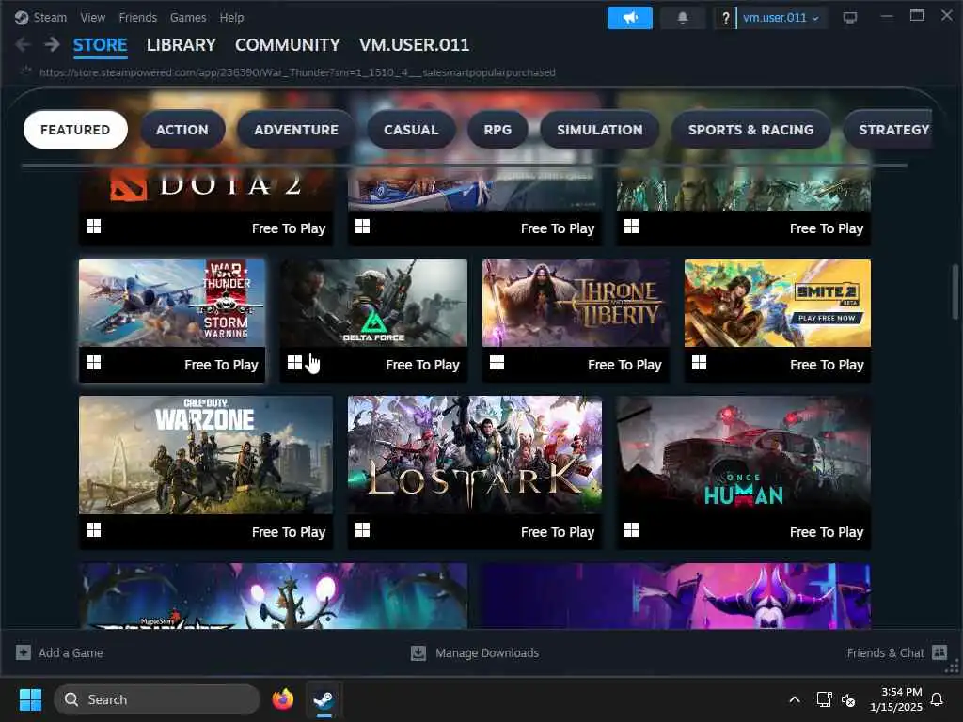
Task: Show hidden system tray icons chevron
Action: 794,699
